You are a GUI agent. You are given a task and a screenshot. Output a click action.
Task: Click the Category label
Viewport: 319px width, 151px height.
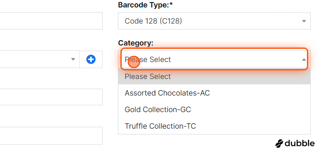click(136, 43)
